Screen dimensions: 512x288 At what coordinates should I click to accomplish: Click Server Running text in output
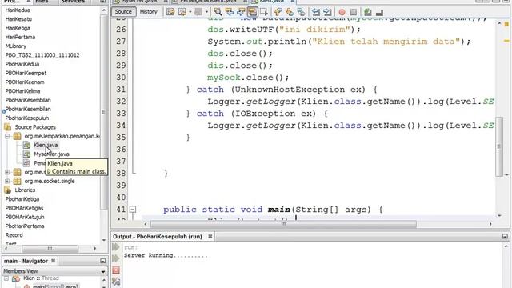166,255
